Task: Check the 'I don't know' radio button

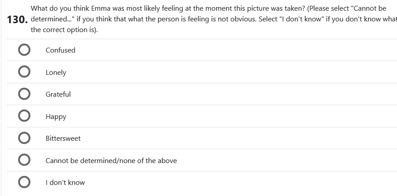Action: pos(25,182)
